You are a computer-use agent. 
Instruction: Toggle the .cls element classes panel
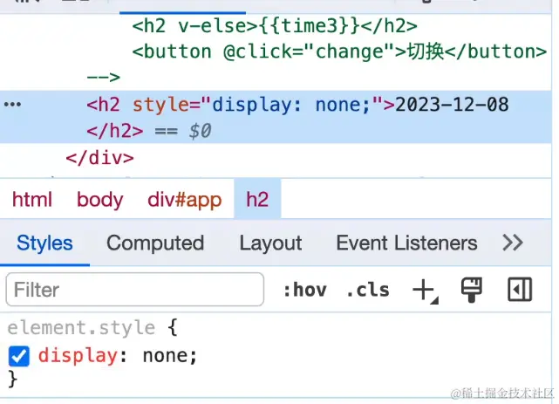(368, 290)
